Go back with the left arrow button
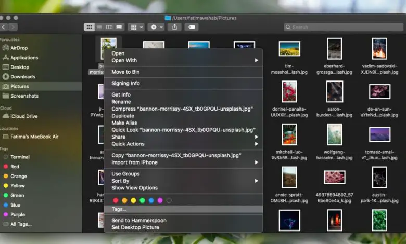 pyautogui.click(x=4, y=26)
